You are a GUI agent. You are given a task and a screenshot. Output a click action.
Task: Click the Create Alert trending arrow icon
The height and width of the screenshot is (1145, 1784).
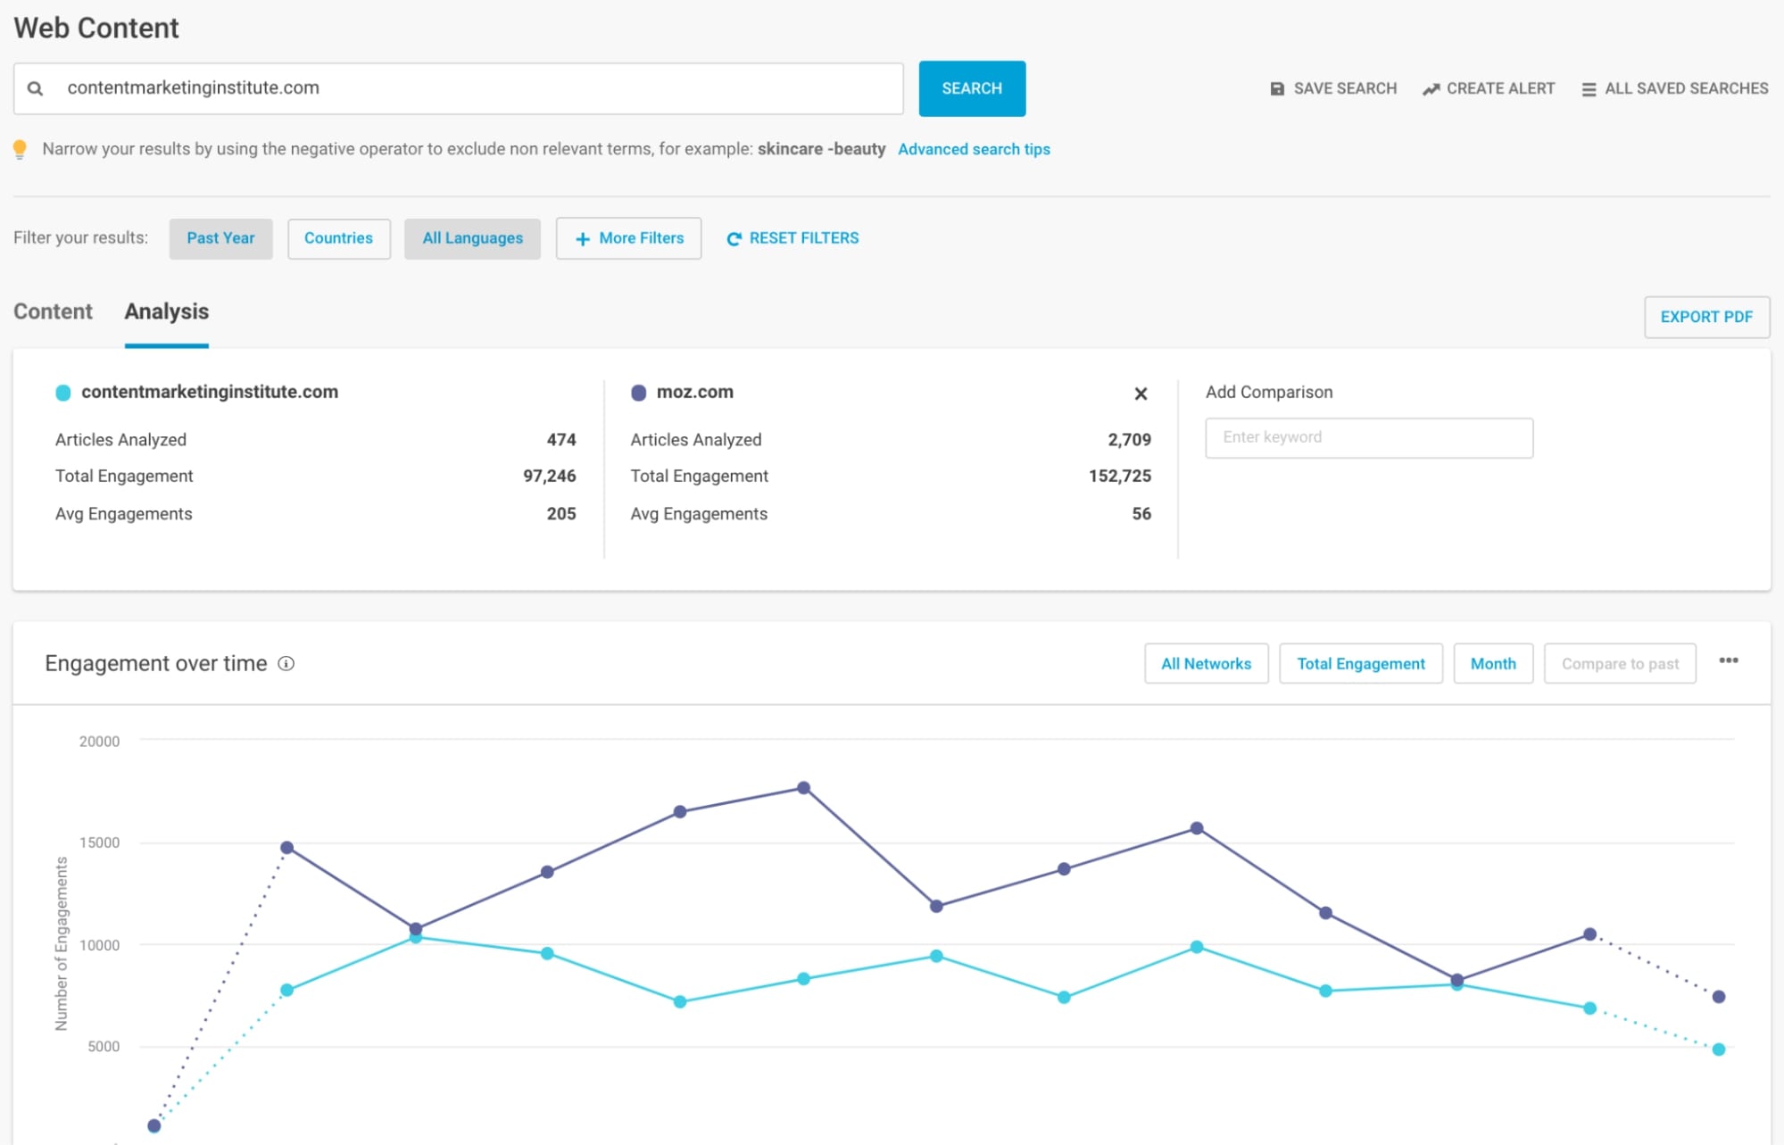pos(1433,87)
